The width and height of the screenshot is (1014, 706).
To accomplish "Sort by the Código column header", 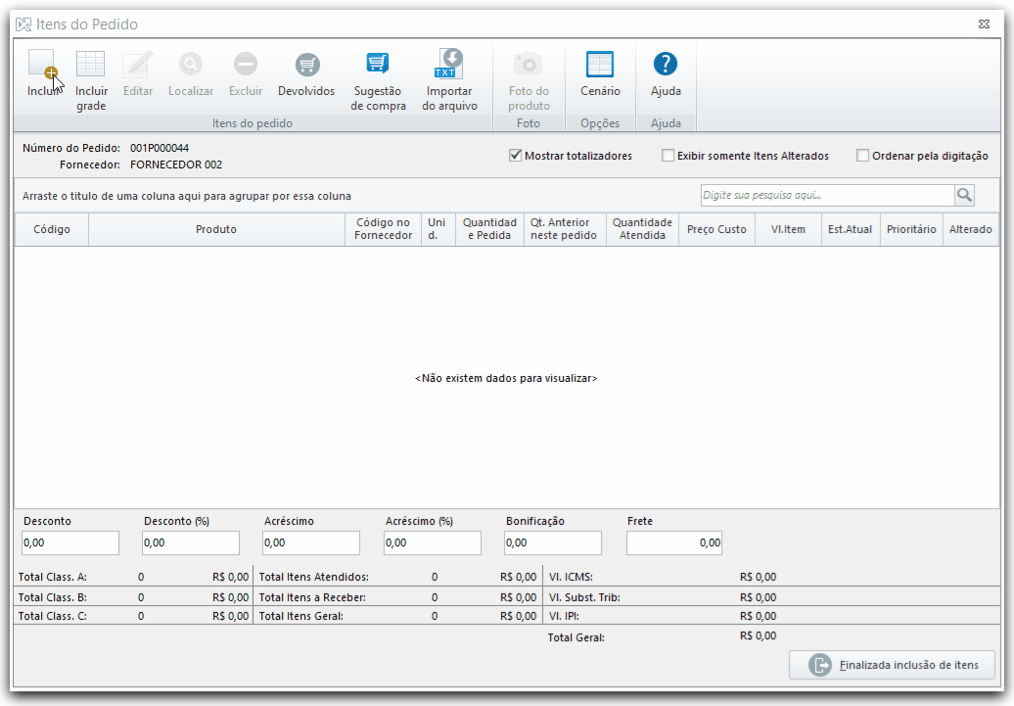I will pos(52,229).
